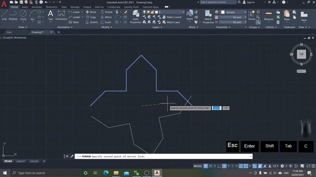Click the MIRROR command line input
Screen dimensions: 316x177
click(163, 156)
